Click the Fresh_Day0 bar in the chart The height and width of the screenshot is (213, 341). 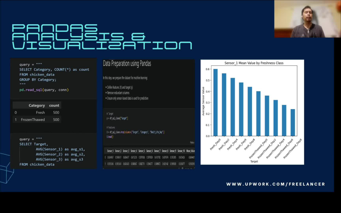click(x=215, y=102)
